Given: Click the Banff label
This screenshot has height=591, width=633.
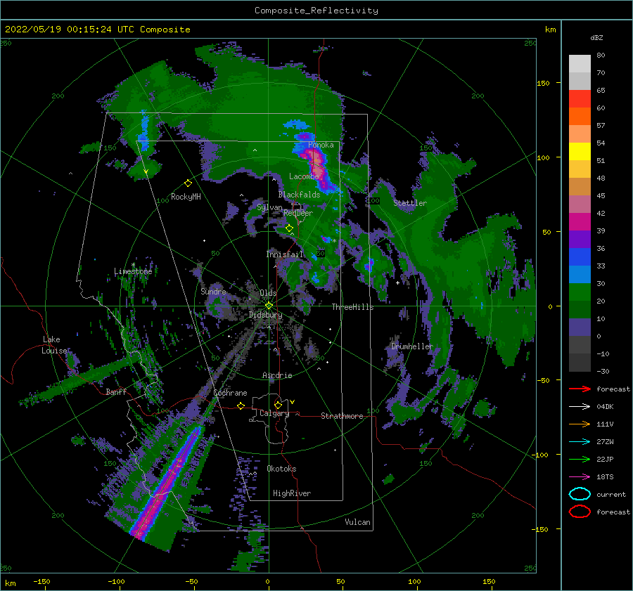Looking at the screenshot, I should [x=116, y=391].
